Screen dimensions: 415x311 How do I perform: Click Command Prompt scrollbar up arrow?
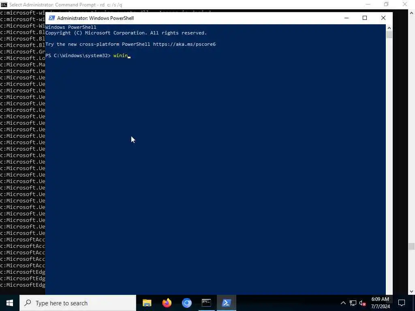pos(412,13)
